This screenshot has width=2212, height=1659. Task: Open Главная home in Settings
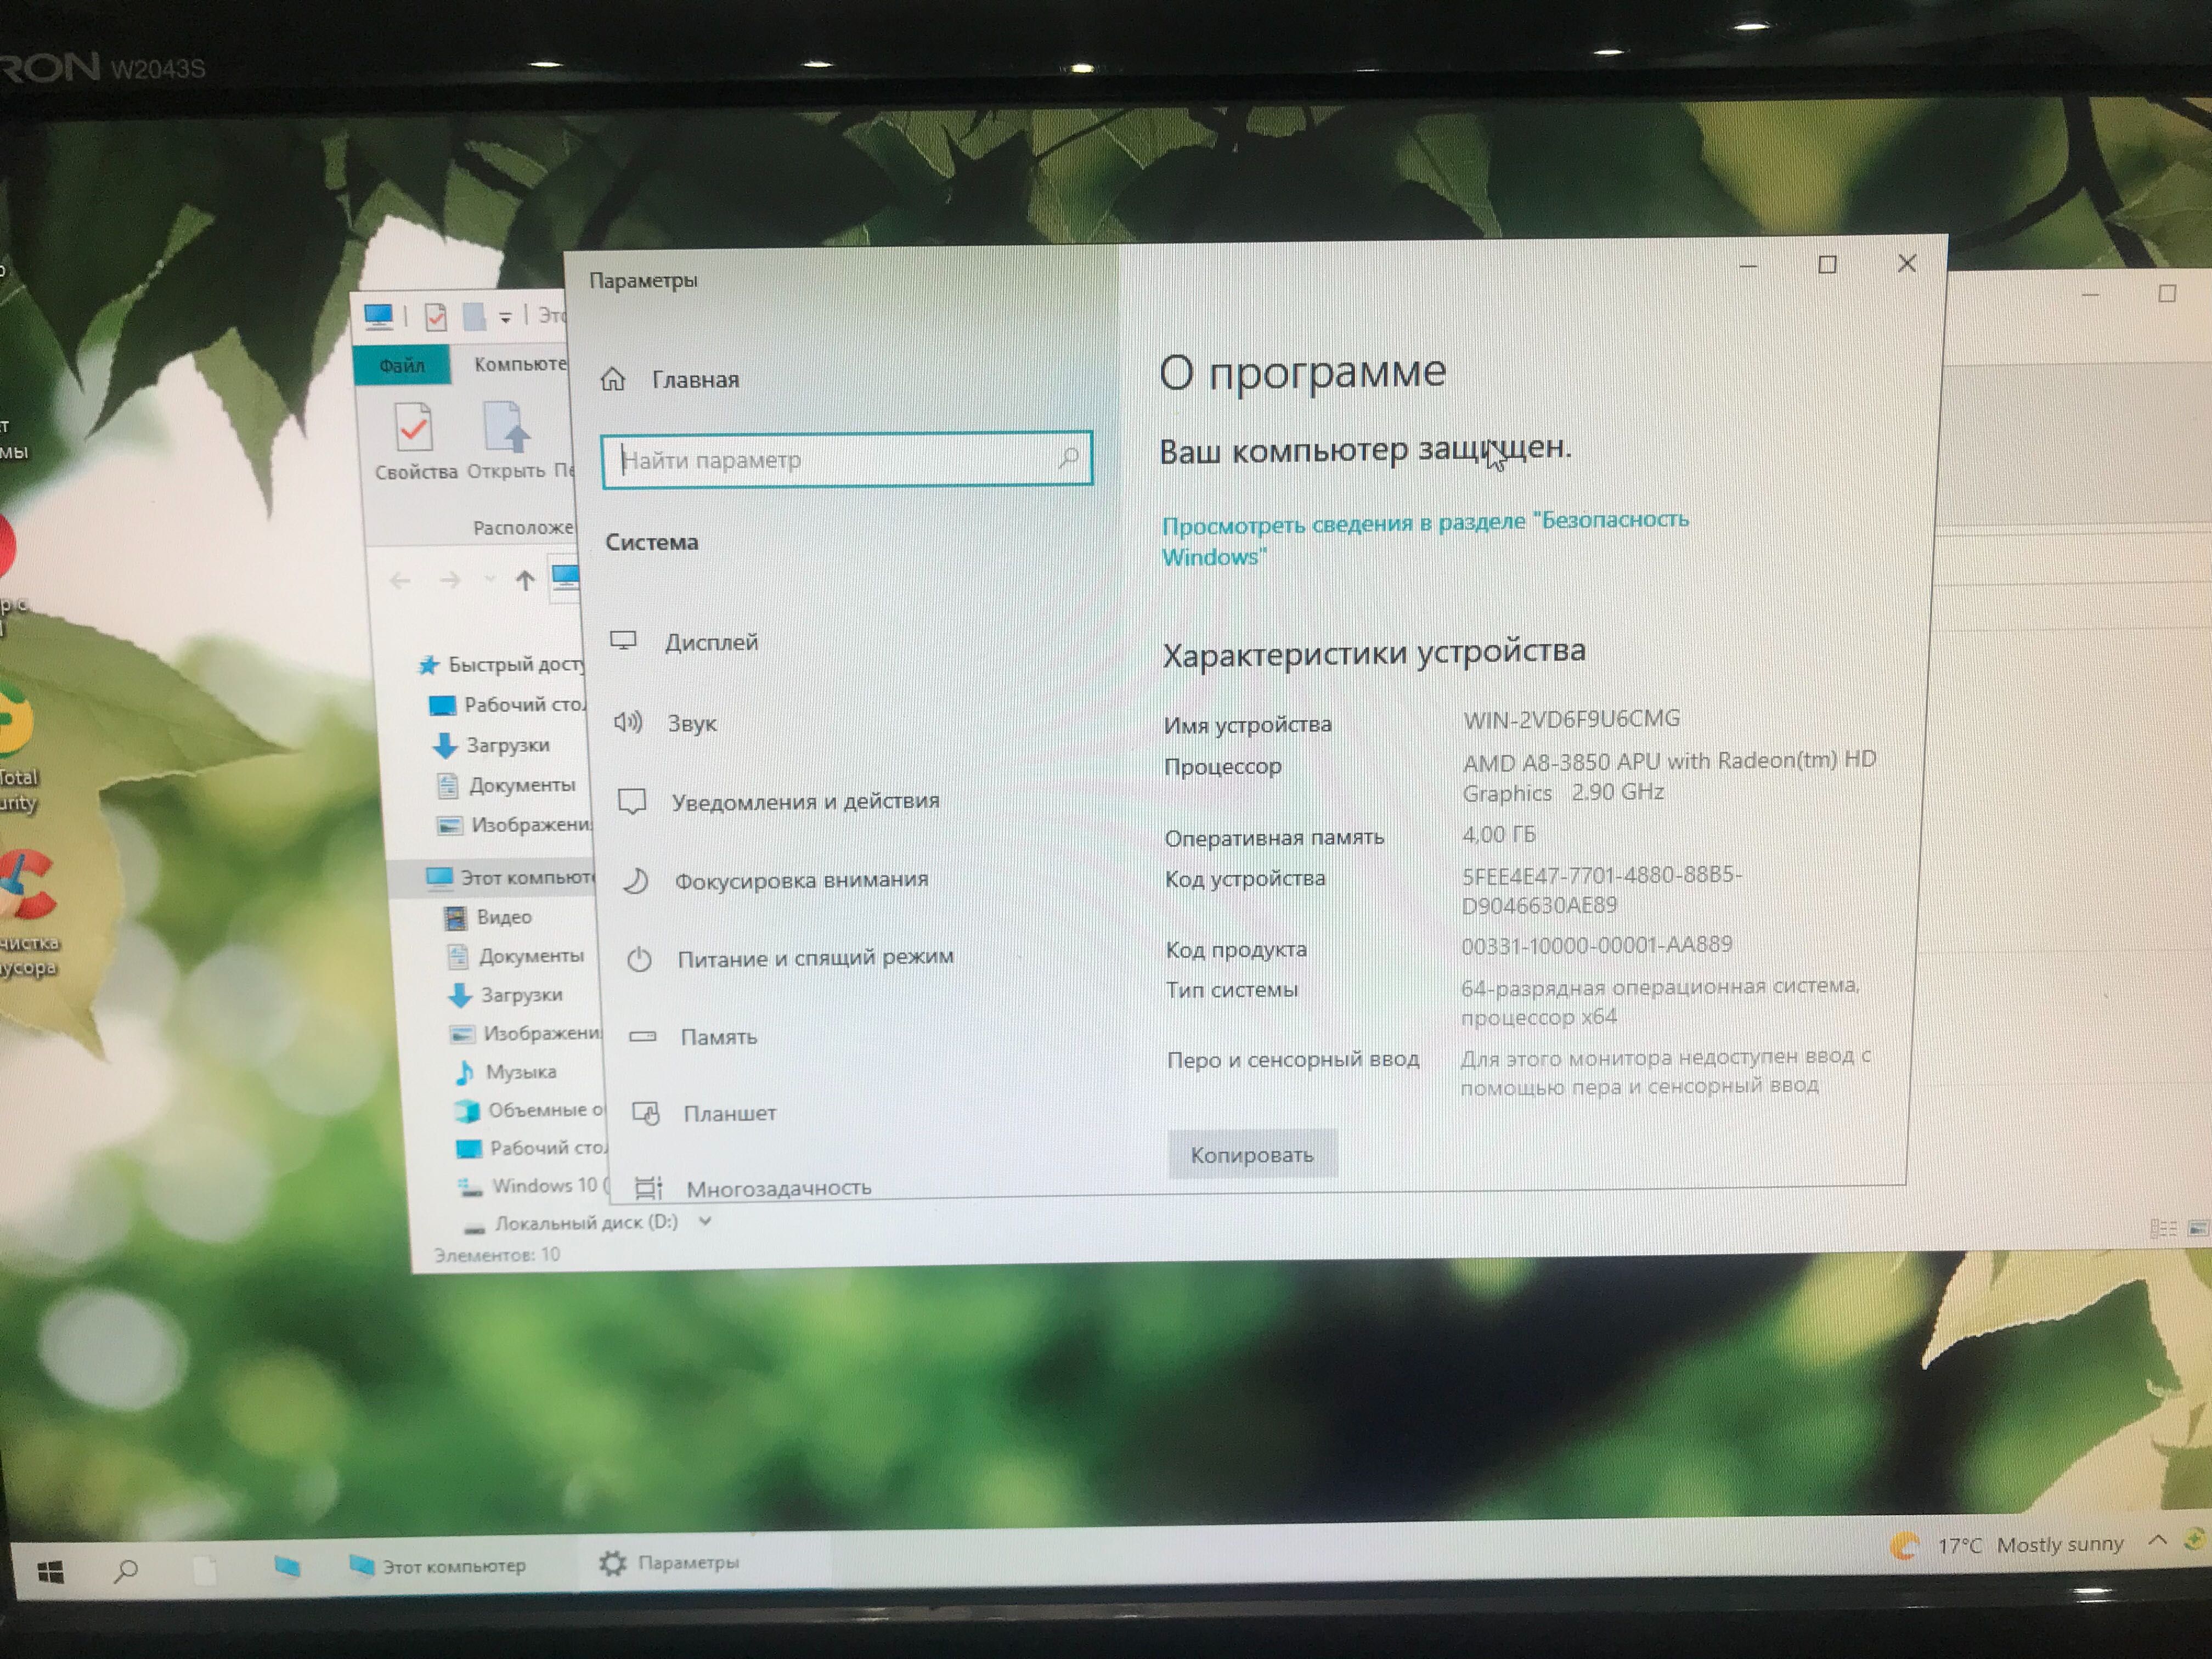click(670, 380)
